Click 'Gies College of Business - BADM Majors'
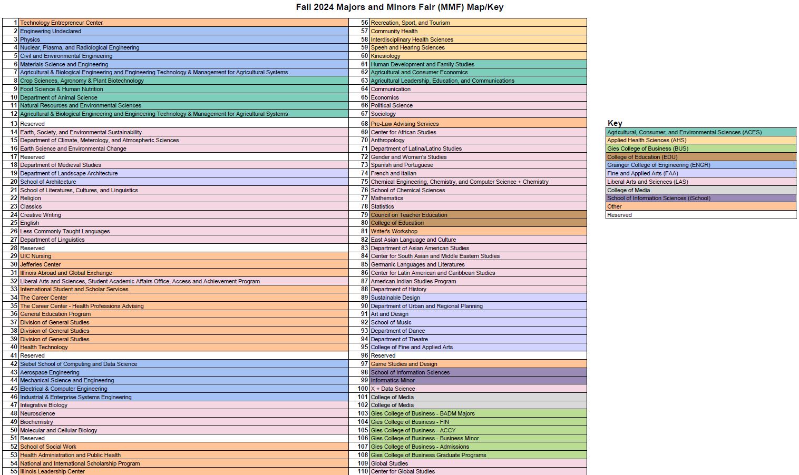 pyautogui.click(x=478, y=413)
